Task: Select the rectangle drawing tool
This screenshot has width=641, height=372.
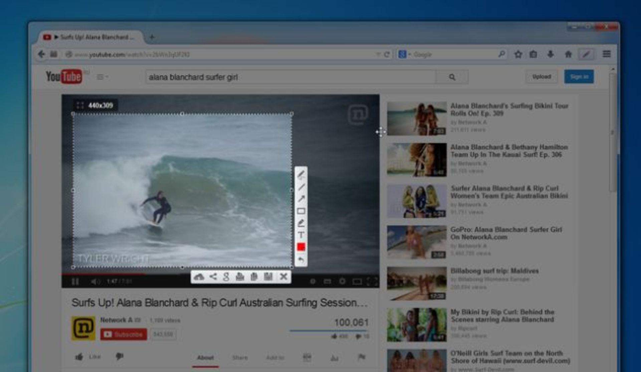Action: coord(301,211)
